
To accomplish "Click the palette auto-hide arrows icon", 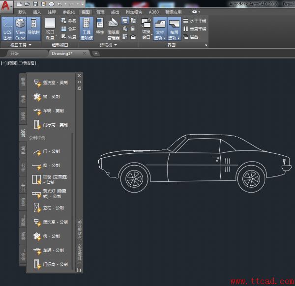I will pyautogui.click(x=79, y=82).
